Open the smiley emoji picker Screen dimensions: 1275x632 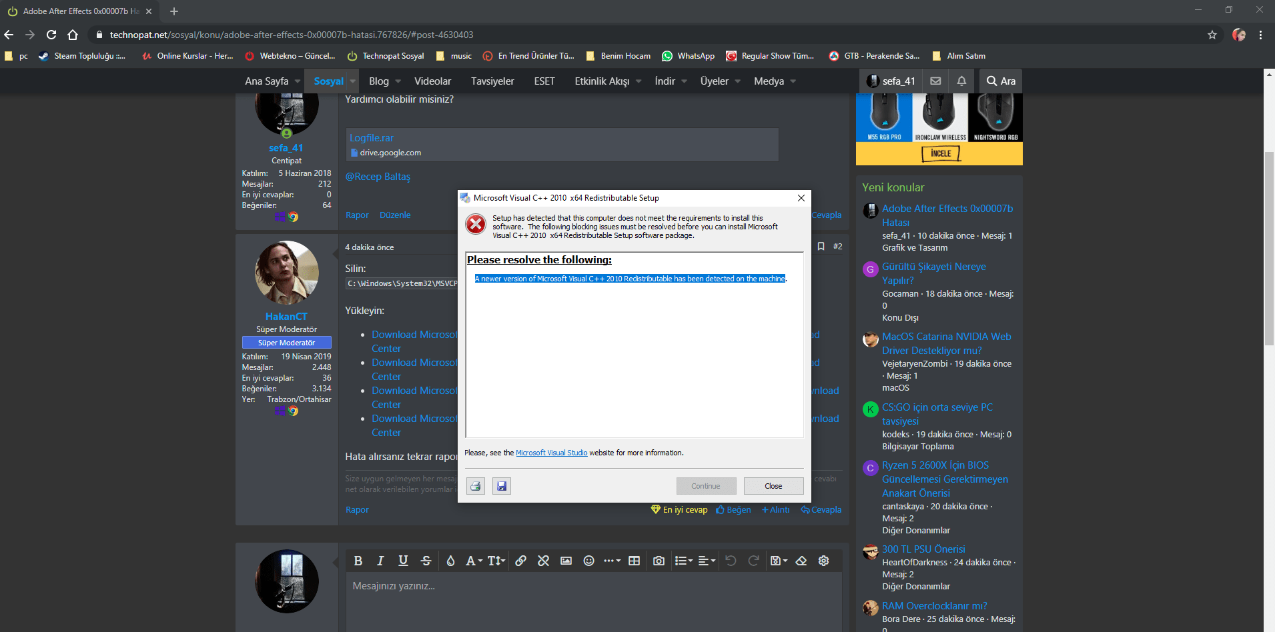click(588, 561)
